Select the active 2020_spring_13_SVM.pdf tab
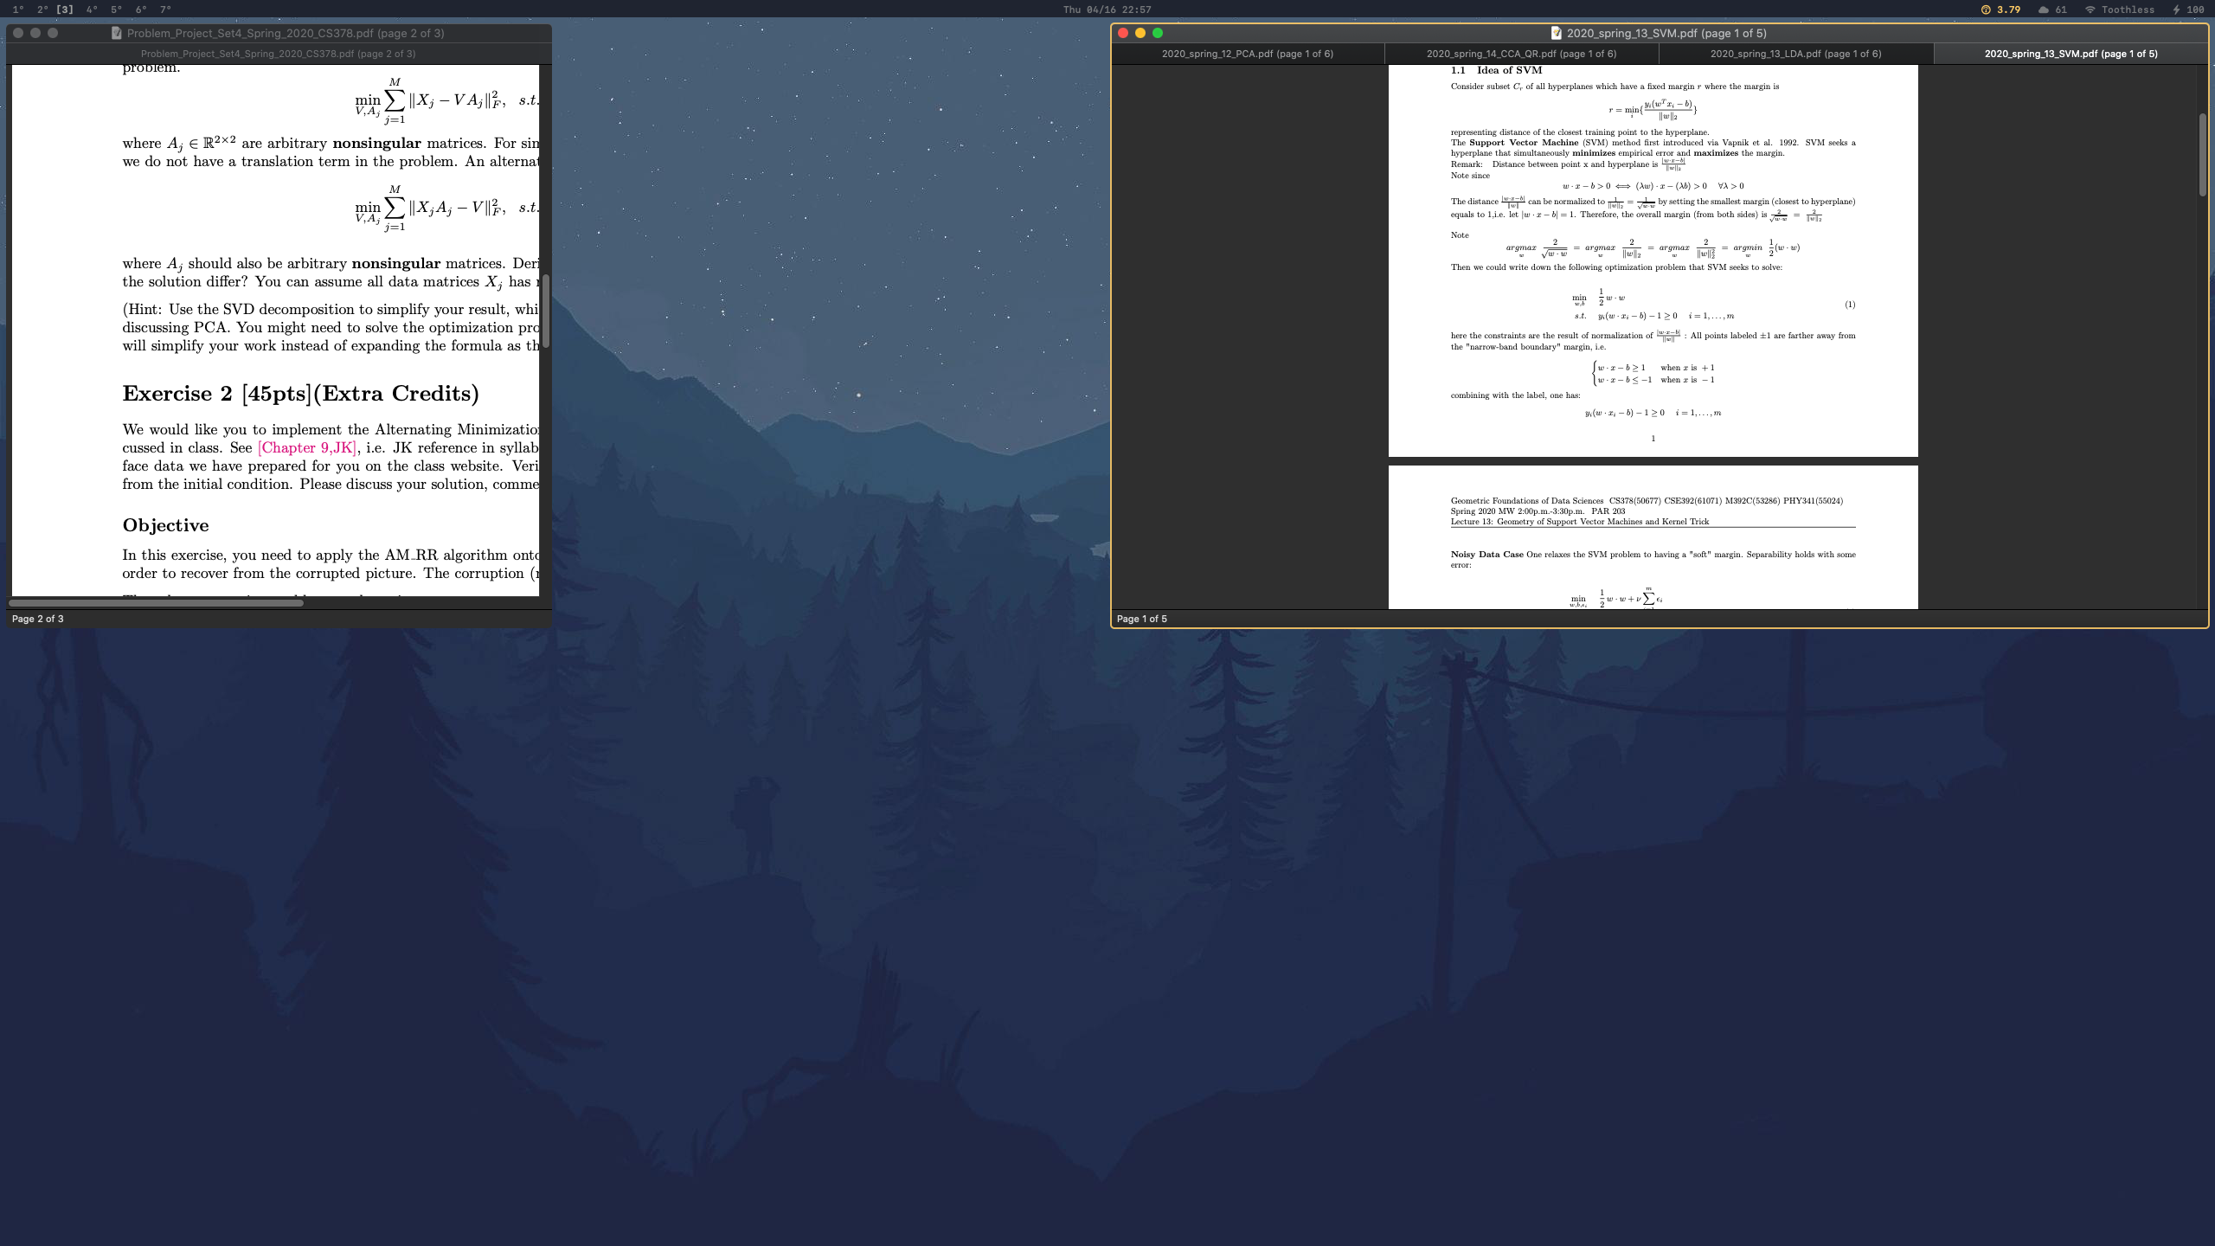 pos(2070,53)
